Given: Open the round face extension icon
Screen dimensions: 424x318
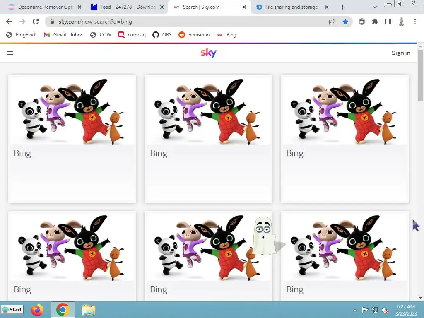Looking at the screenshot, I should [x=361, y=22].
